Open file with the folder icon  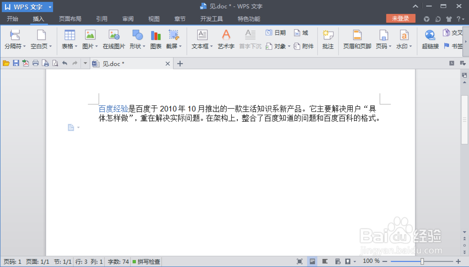pos(6,63)
